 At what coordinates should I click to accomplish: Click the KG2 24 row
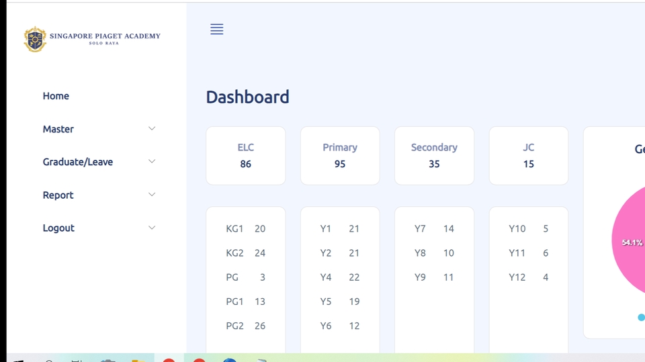pos(246,253)
